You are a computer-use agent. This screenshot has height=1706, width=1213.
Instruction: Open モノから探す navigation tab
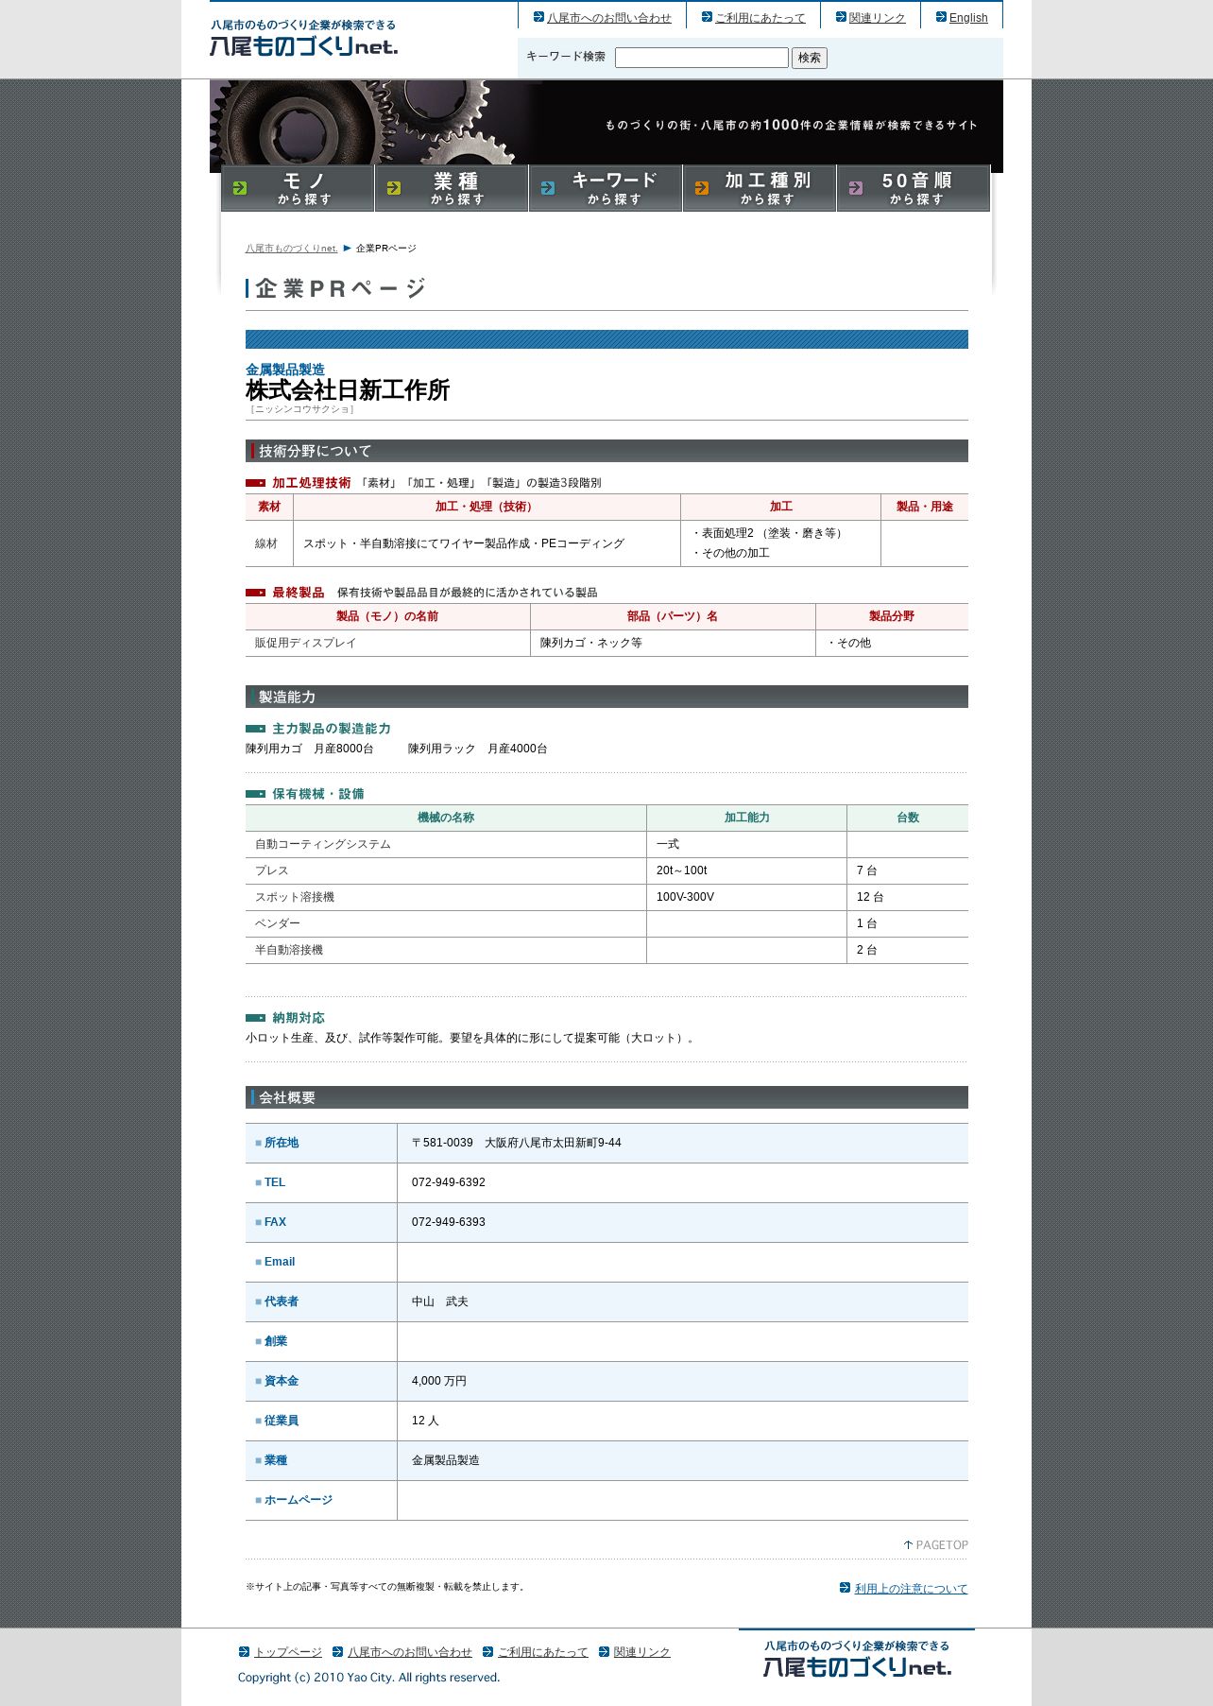(x=298, y=188)
